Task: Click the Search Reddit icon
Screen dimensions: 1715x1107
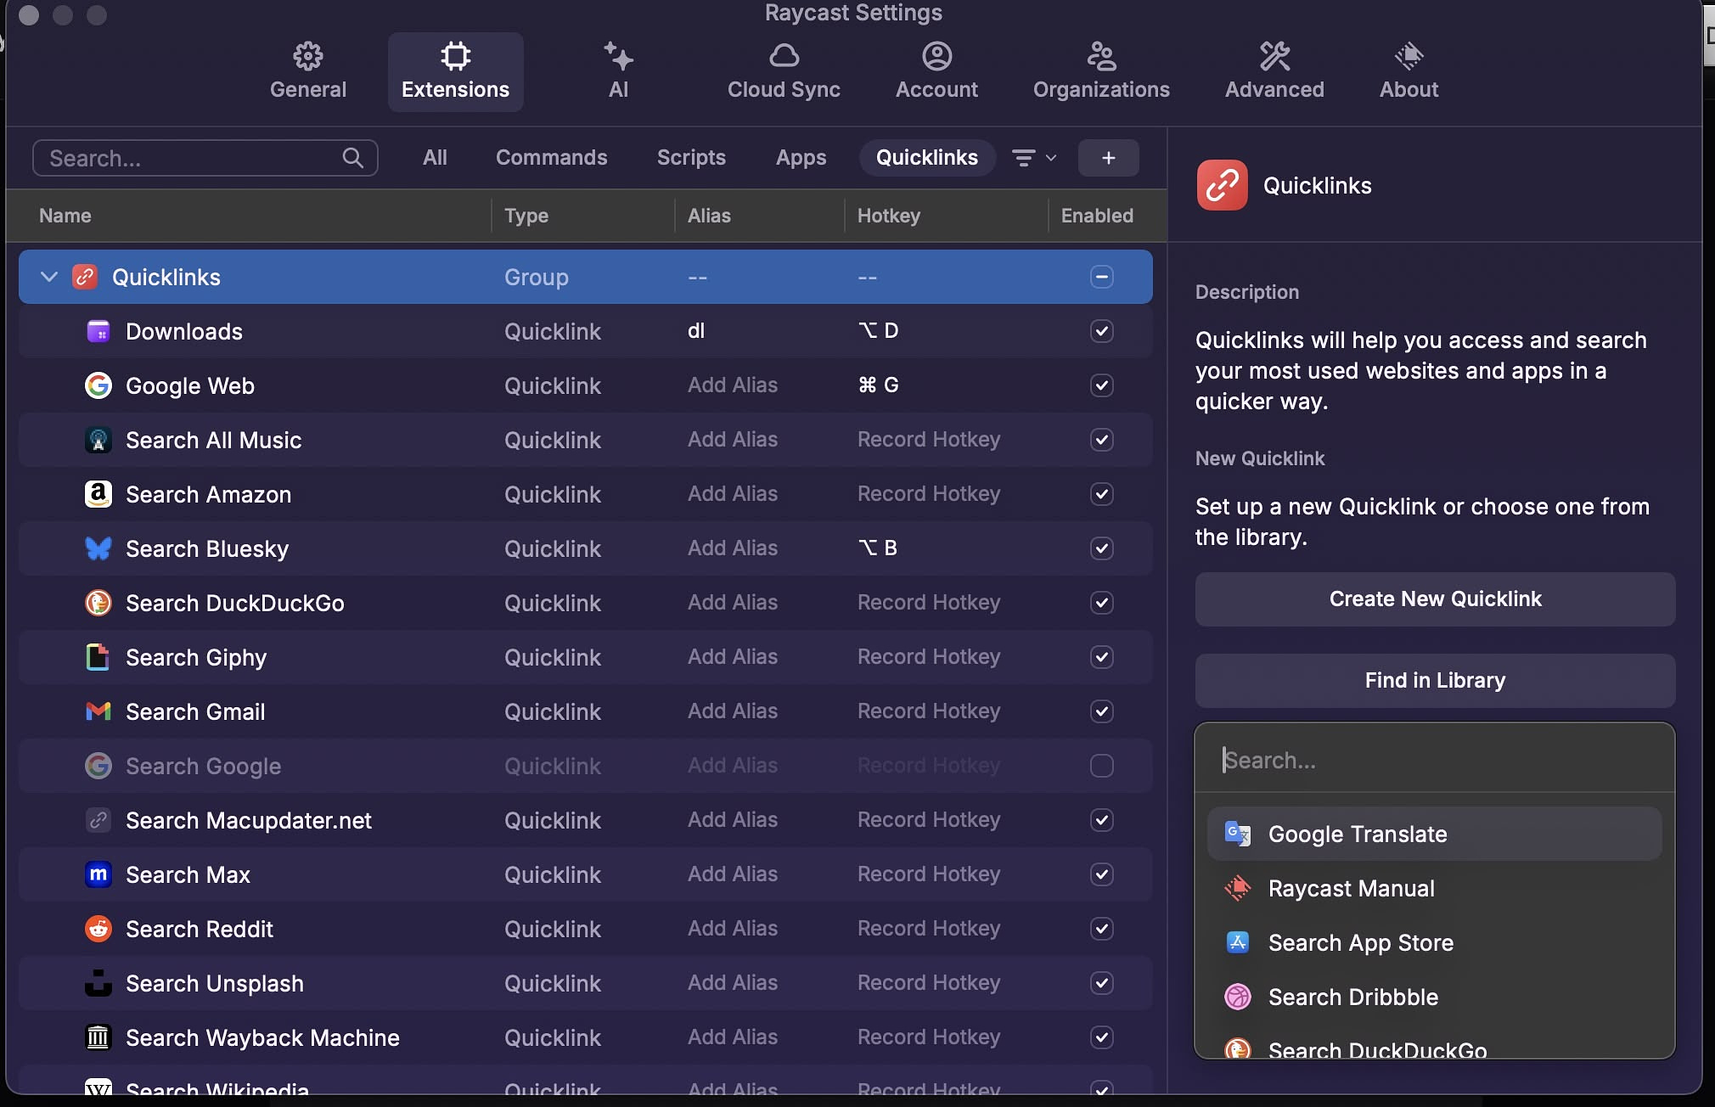Action: tap(98, 929)
